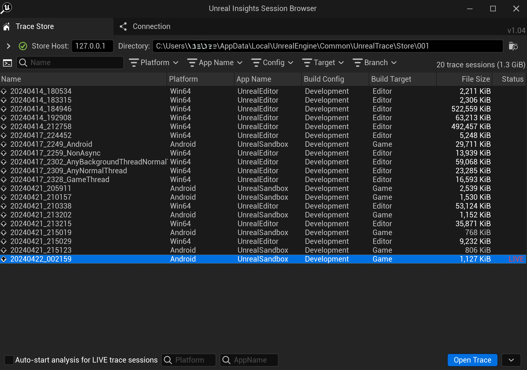Switch to the Connection tab
Image resolution: width=527 pixels, height=370 pixels.
pyautogui.click(x=145, y=26)
